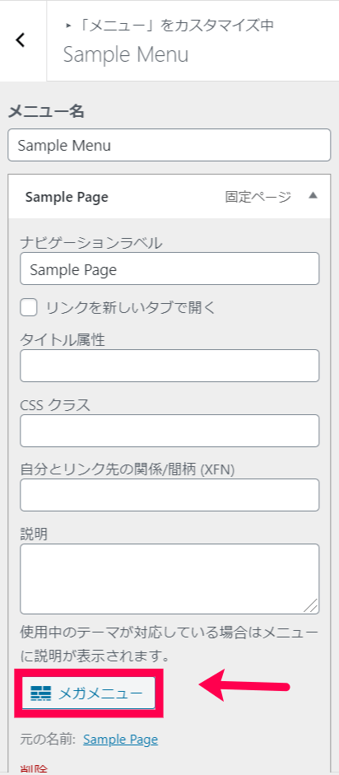The height and width of the screenshot is (775, 339).
Task: Click the grid icon inside メガメニュー button
Action: pos(40,693)
